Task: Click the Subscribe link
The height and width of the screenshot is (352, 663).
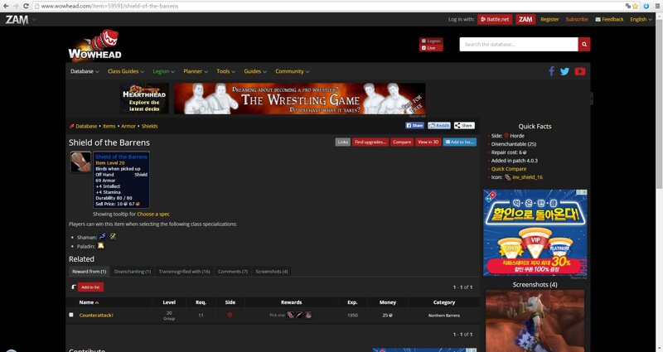Action: coord(577,19)
